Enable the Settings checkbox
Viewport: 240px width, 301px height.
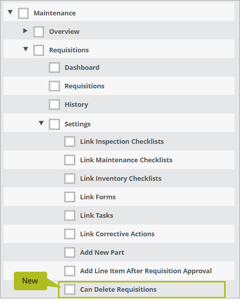coord(54,124)
